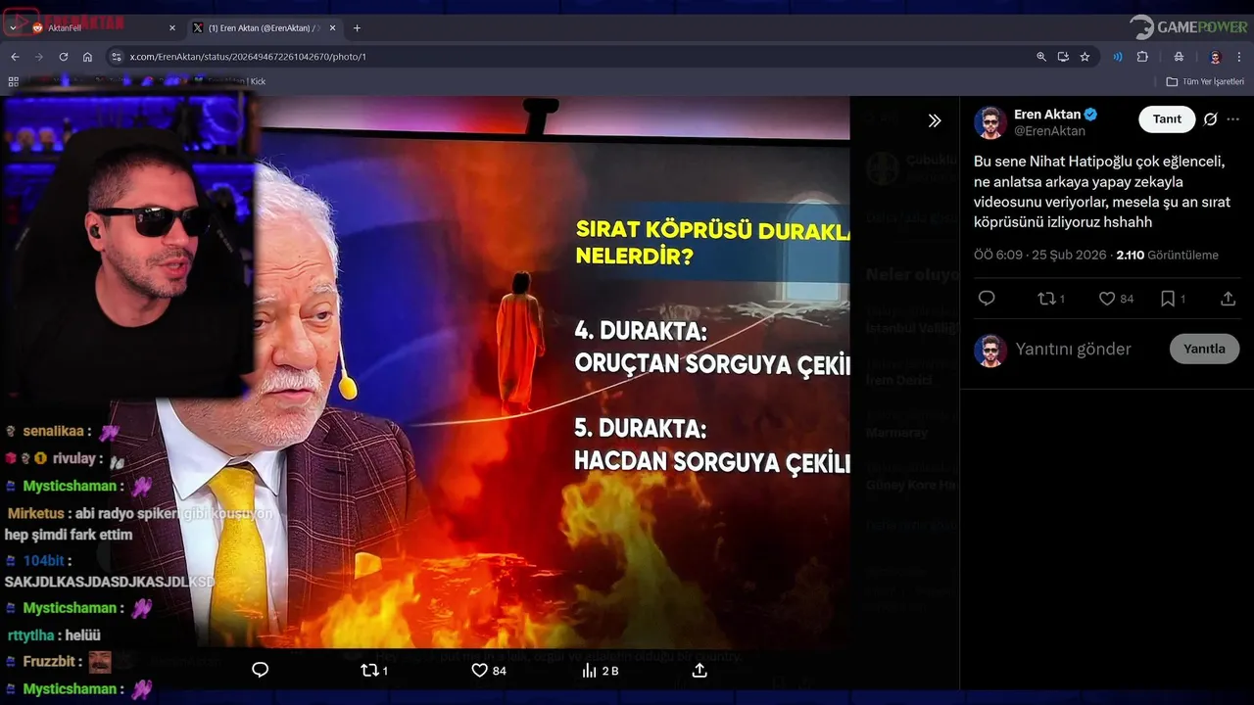Click the share icon below the photo
This screenshot has width=1254, height=705.
(699, 671)
